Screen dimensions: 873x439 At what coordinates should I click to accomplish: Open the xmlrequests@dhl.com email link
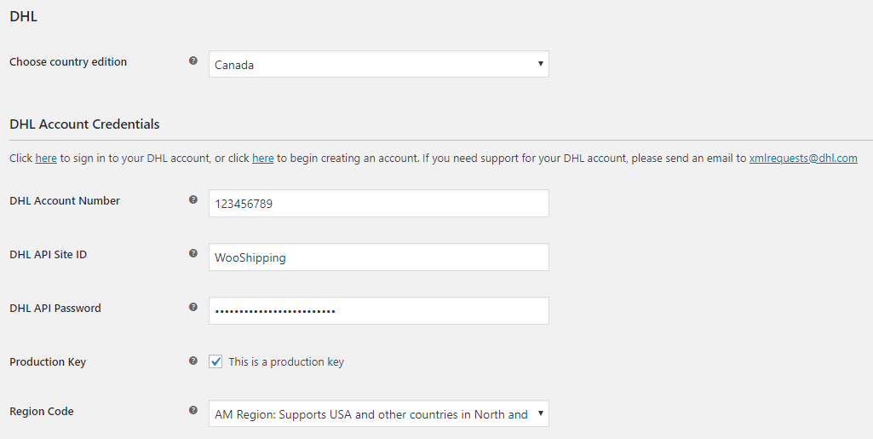pos(802,159)
